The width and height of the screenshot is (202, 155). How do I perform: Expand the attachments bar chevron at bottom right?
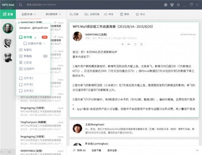[x=197, y=150]
